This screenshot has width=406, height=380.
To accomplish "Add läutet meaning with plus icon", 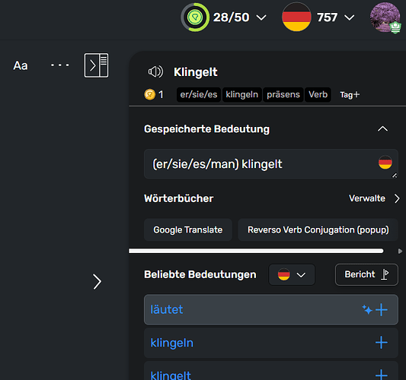I will point(382,309).
